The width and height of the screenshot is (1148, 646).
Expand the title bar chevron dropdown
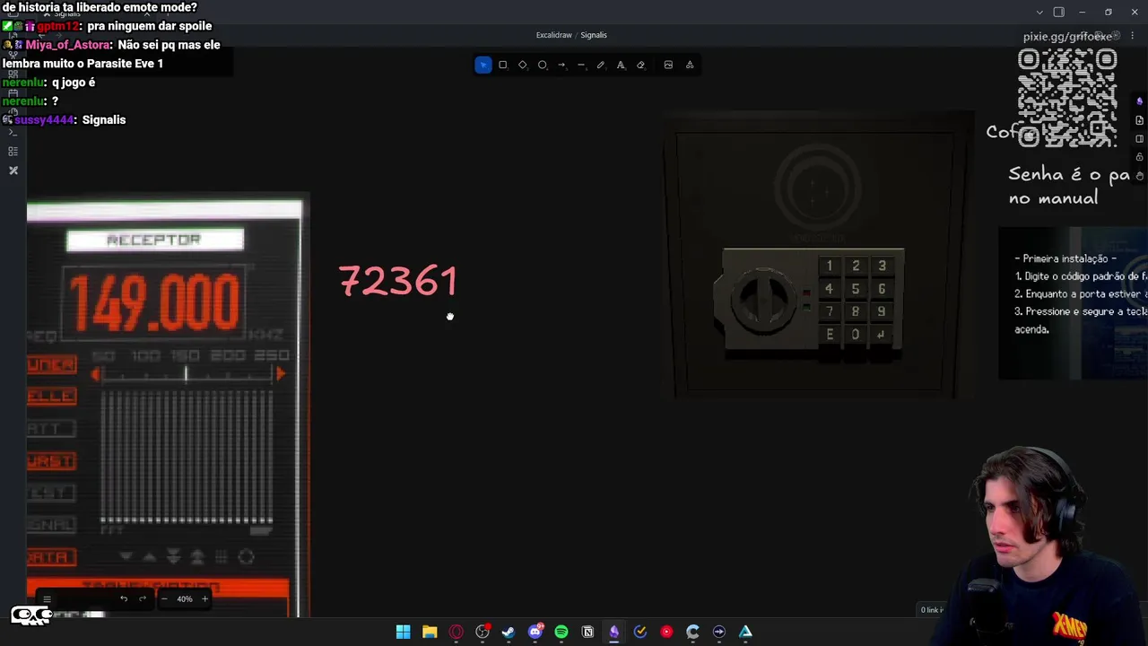pyautogui.click(x=1039, y=13)
